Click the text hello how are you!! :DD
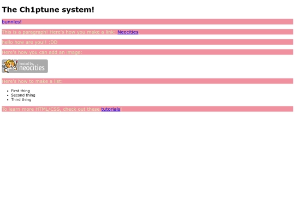This screenshot has width=295, height=221. [29, 42]
